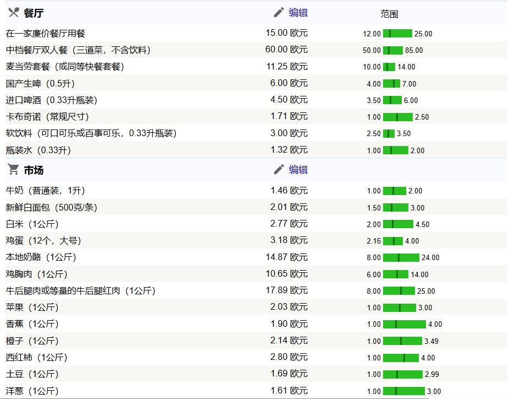Open the 编辑 link for the 市场 section

(298, 170)
